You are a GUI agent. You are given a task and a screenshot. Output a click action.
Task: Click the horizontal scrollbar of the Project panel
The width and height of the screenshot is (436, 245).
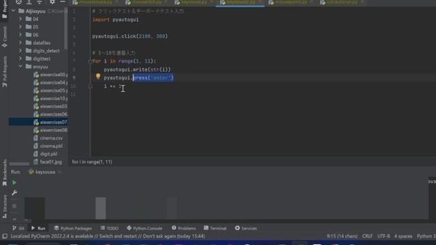click(x=20, y=164)
